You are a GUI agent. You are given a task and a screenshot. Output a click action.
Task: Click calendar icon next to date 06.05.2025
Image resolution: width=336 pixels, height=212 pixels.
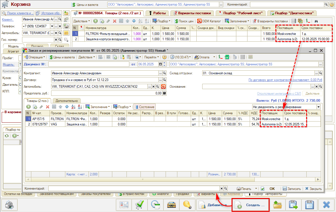[160, 64]
